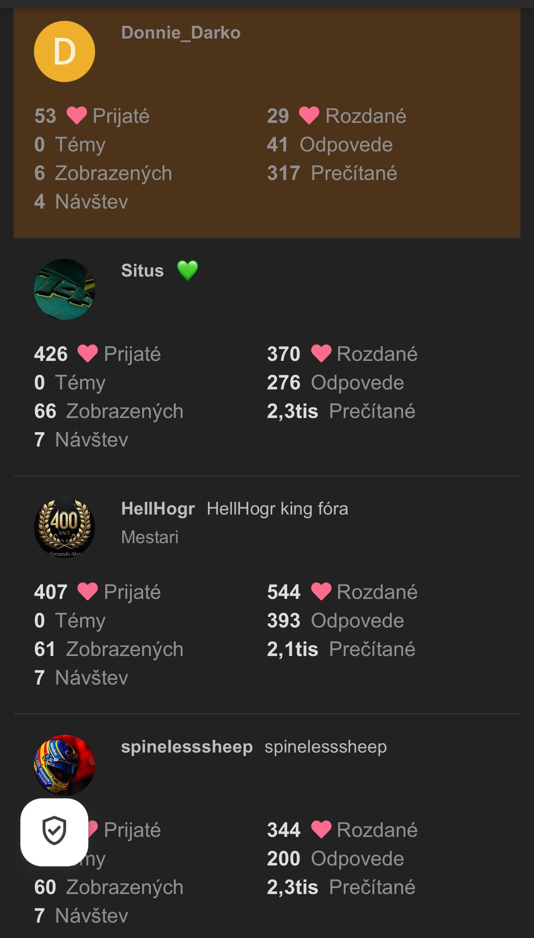The height and width of the screenshot is (938, 534).
Task: Click spinelesssheep's racing helmet avatar
Action: [x=64, y=764]
